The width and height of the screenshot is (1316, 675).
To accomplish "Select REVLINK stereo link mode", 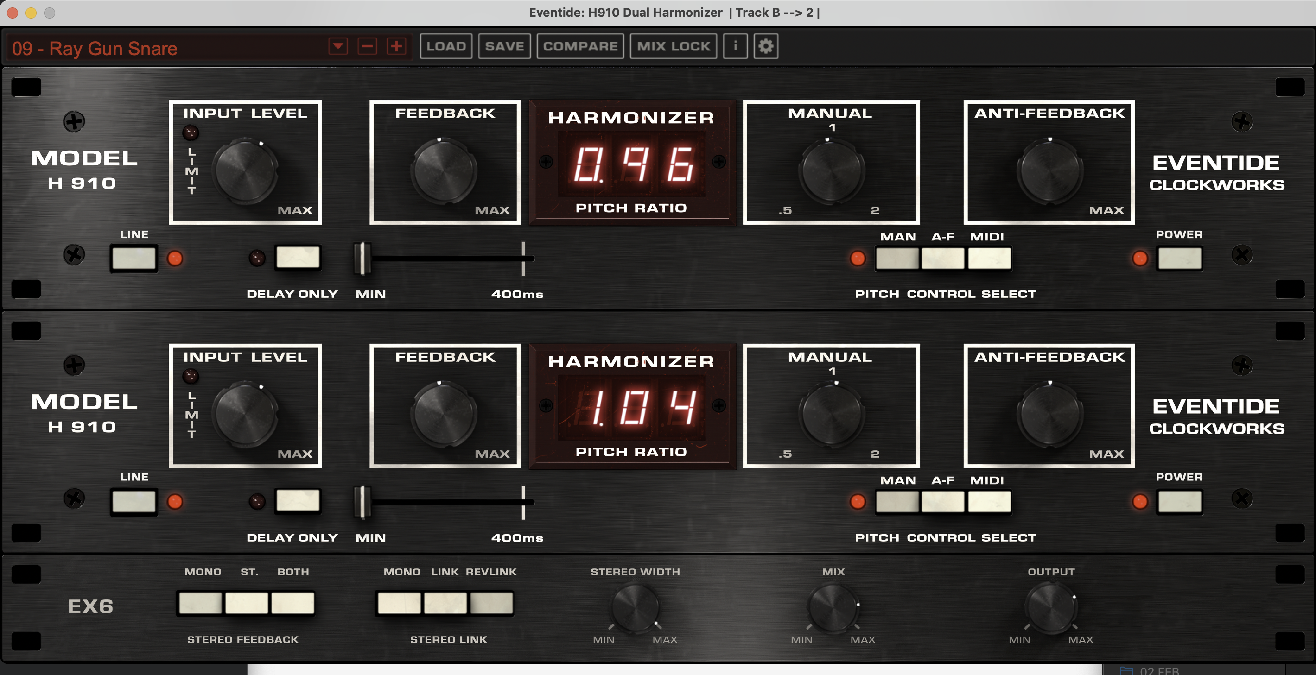I will click(x=491, y=603).
